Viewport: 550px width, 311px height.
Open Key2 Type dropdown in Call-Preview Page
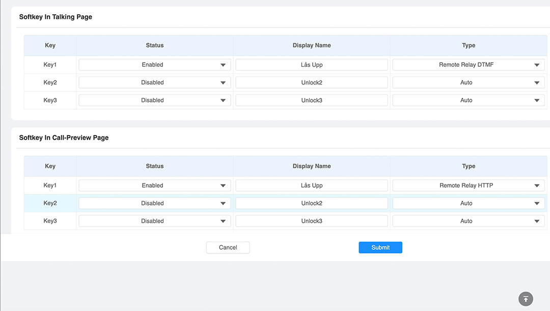468,203
